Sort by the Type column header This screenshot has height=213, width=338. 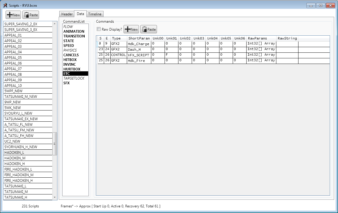click(117, 38)
